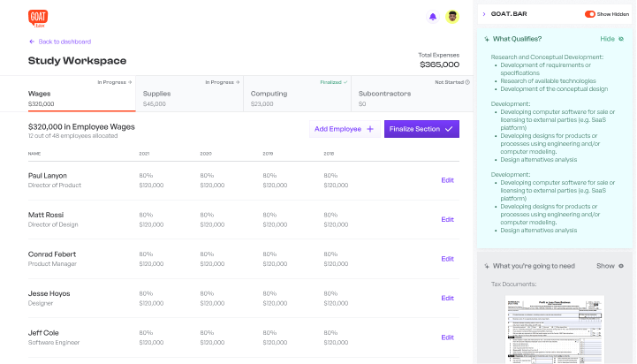Edit Paul Lanyon's wage allocation

[x=447, y=180]
